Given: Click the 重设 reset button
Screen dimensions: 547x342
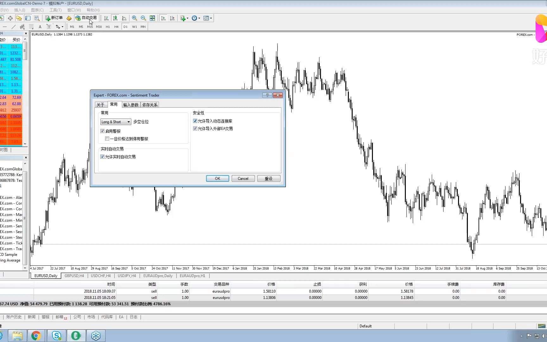Looking at the screenshot, I should point(269,179).
